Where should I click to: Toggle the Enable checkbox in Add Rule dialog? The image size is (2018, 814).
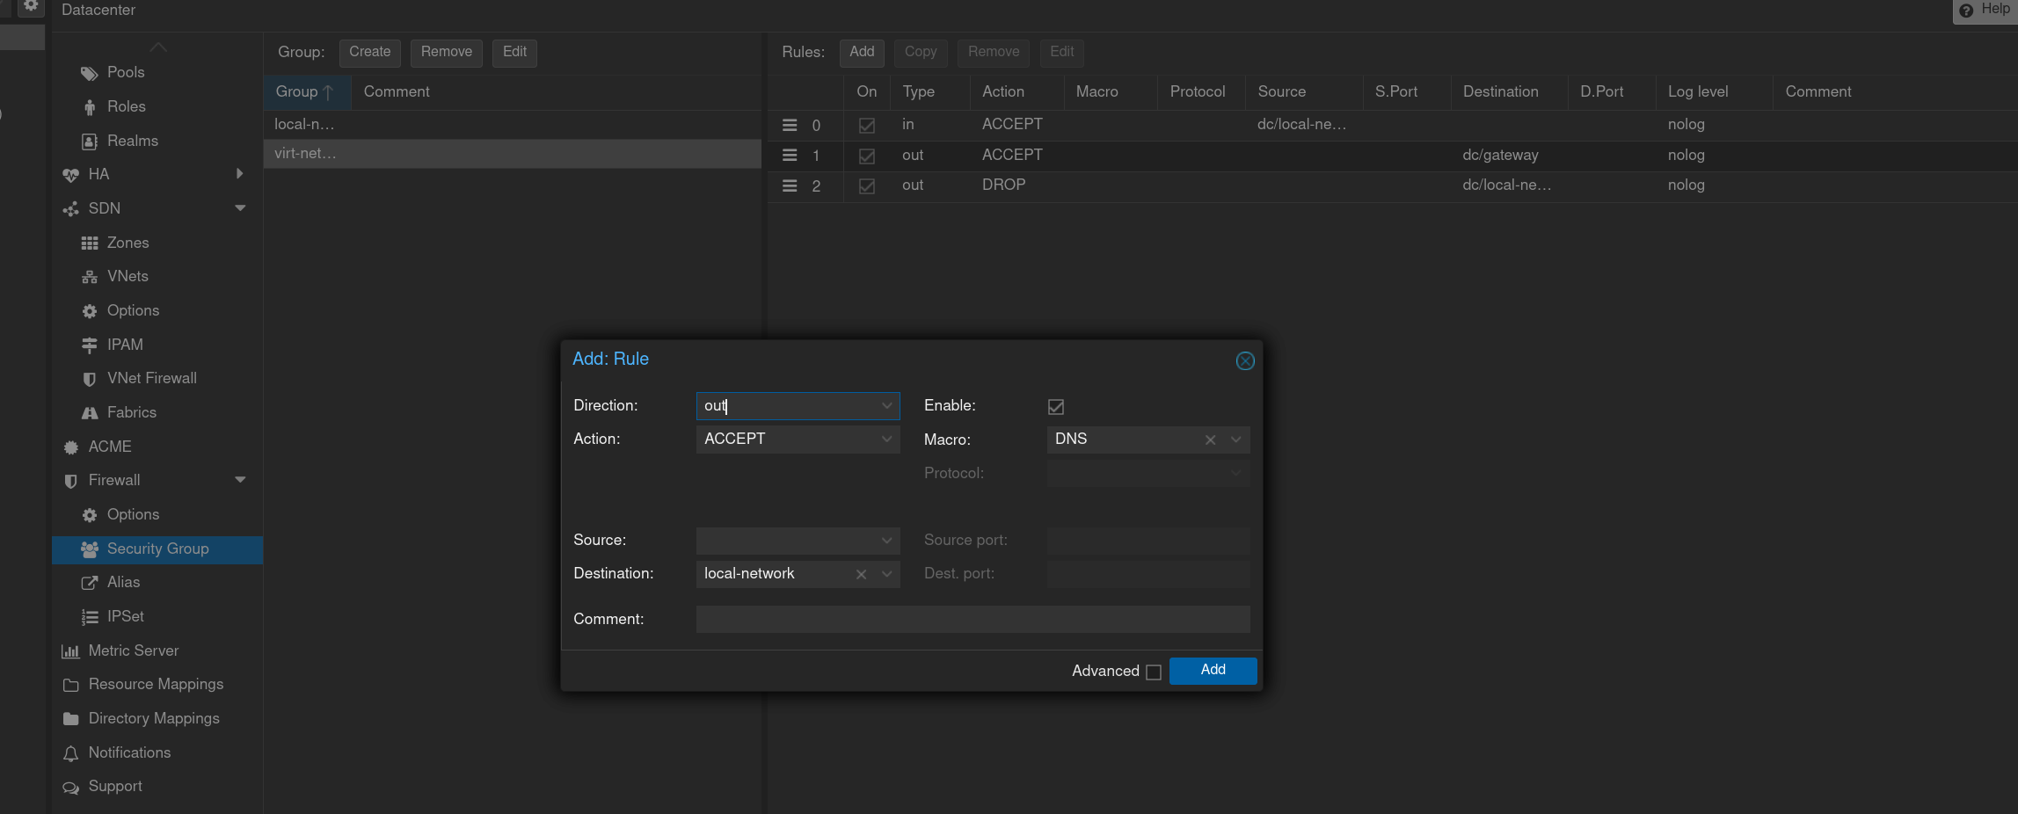1055,406
